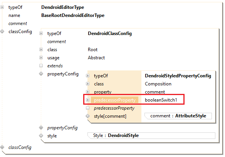Click the bottom italic classConfig diamond
Viewport: 225px width, 157px height.
[x=2, y=147]
